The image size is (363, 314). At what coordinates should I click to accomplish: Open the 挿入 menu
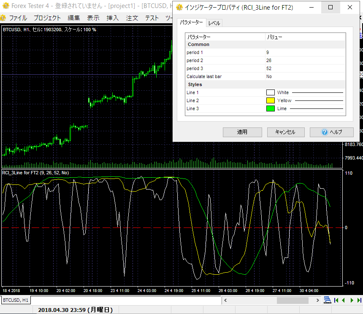(113, 18)
